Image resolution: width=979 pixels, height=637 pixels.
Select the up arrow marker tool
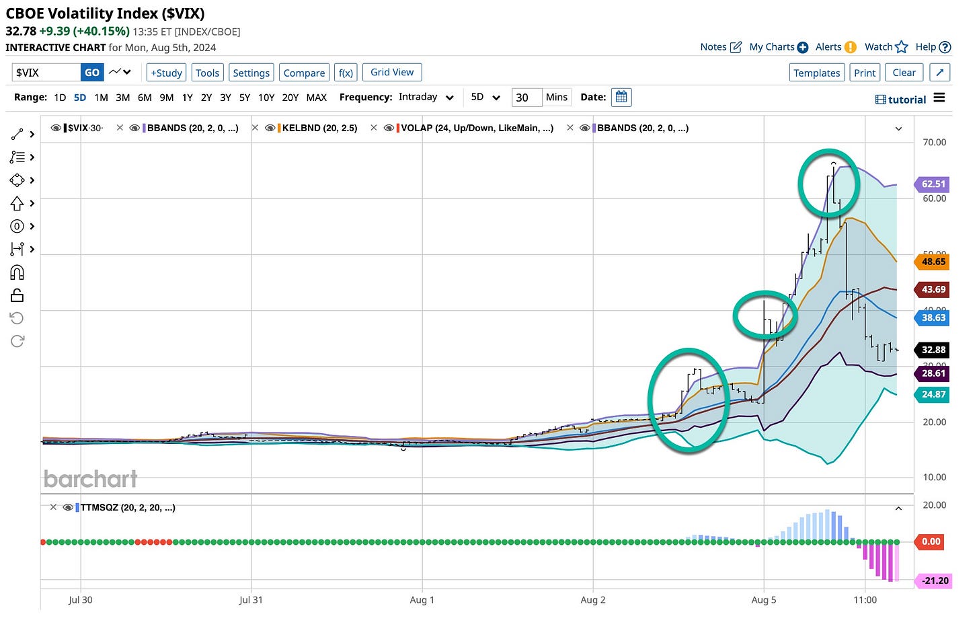point(17,203)
